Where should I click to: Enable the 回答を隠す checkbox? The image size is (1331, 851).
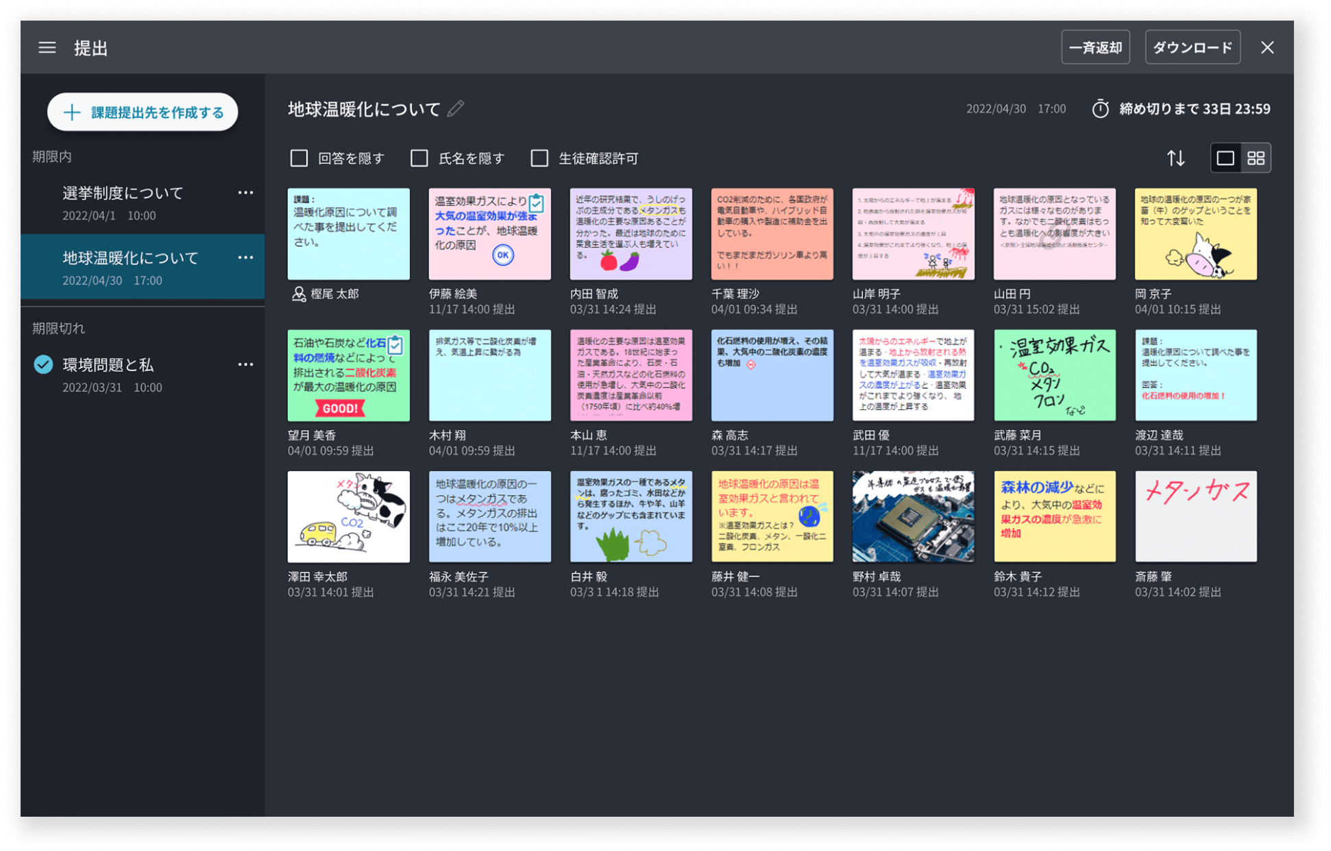click(x=299, y=158)
